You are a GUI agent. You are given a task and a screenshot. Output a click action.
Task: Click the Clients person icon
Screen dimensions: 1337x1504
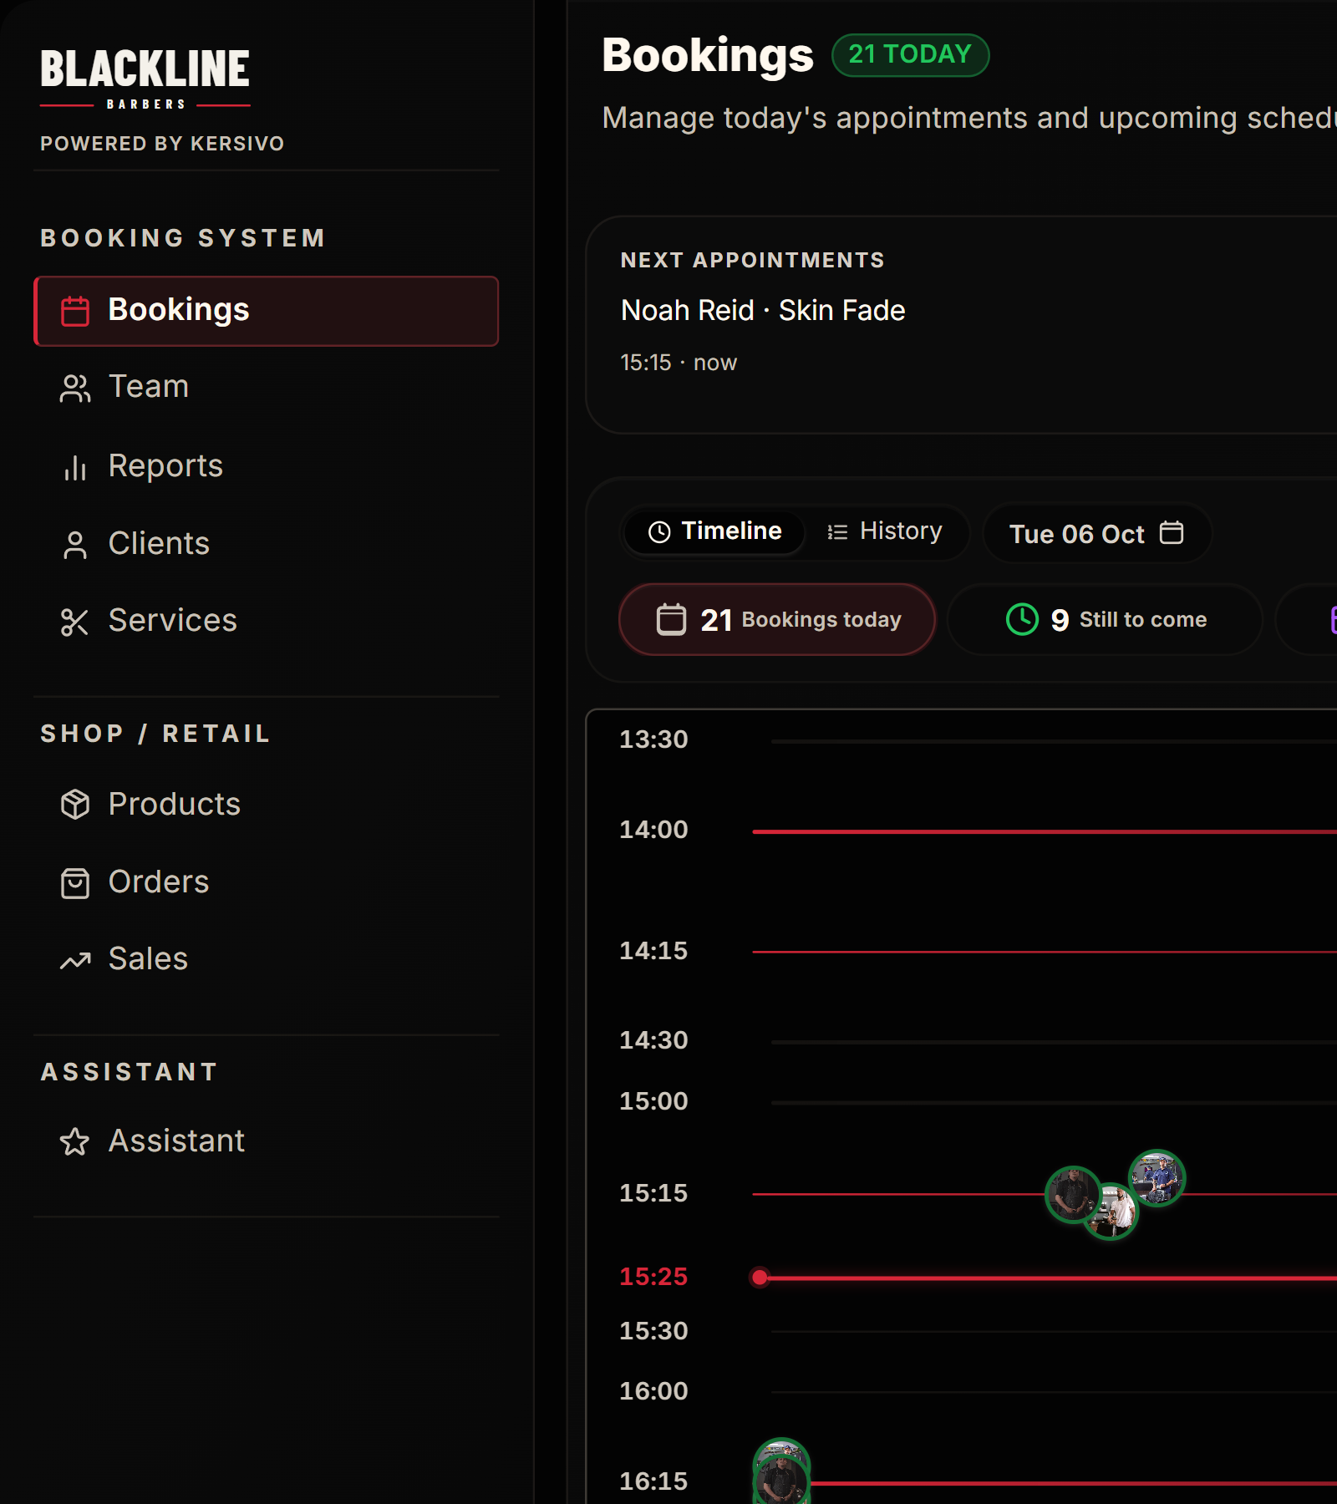click(75, 546)
